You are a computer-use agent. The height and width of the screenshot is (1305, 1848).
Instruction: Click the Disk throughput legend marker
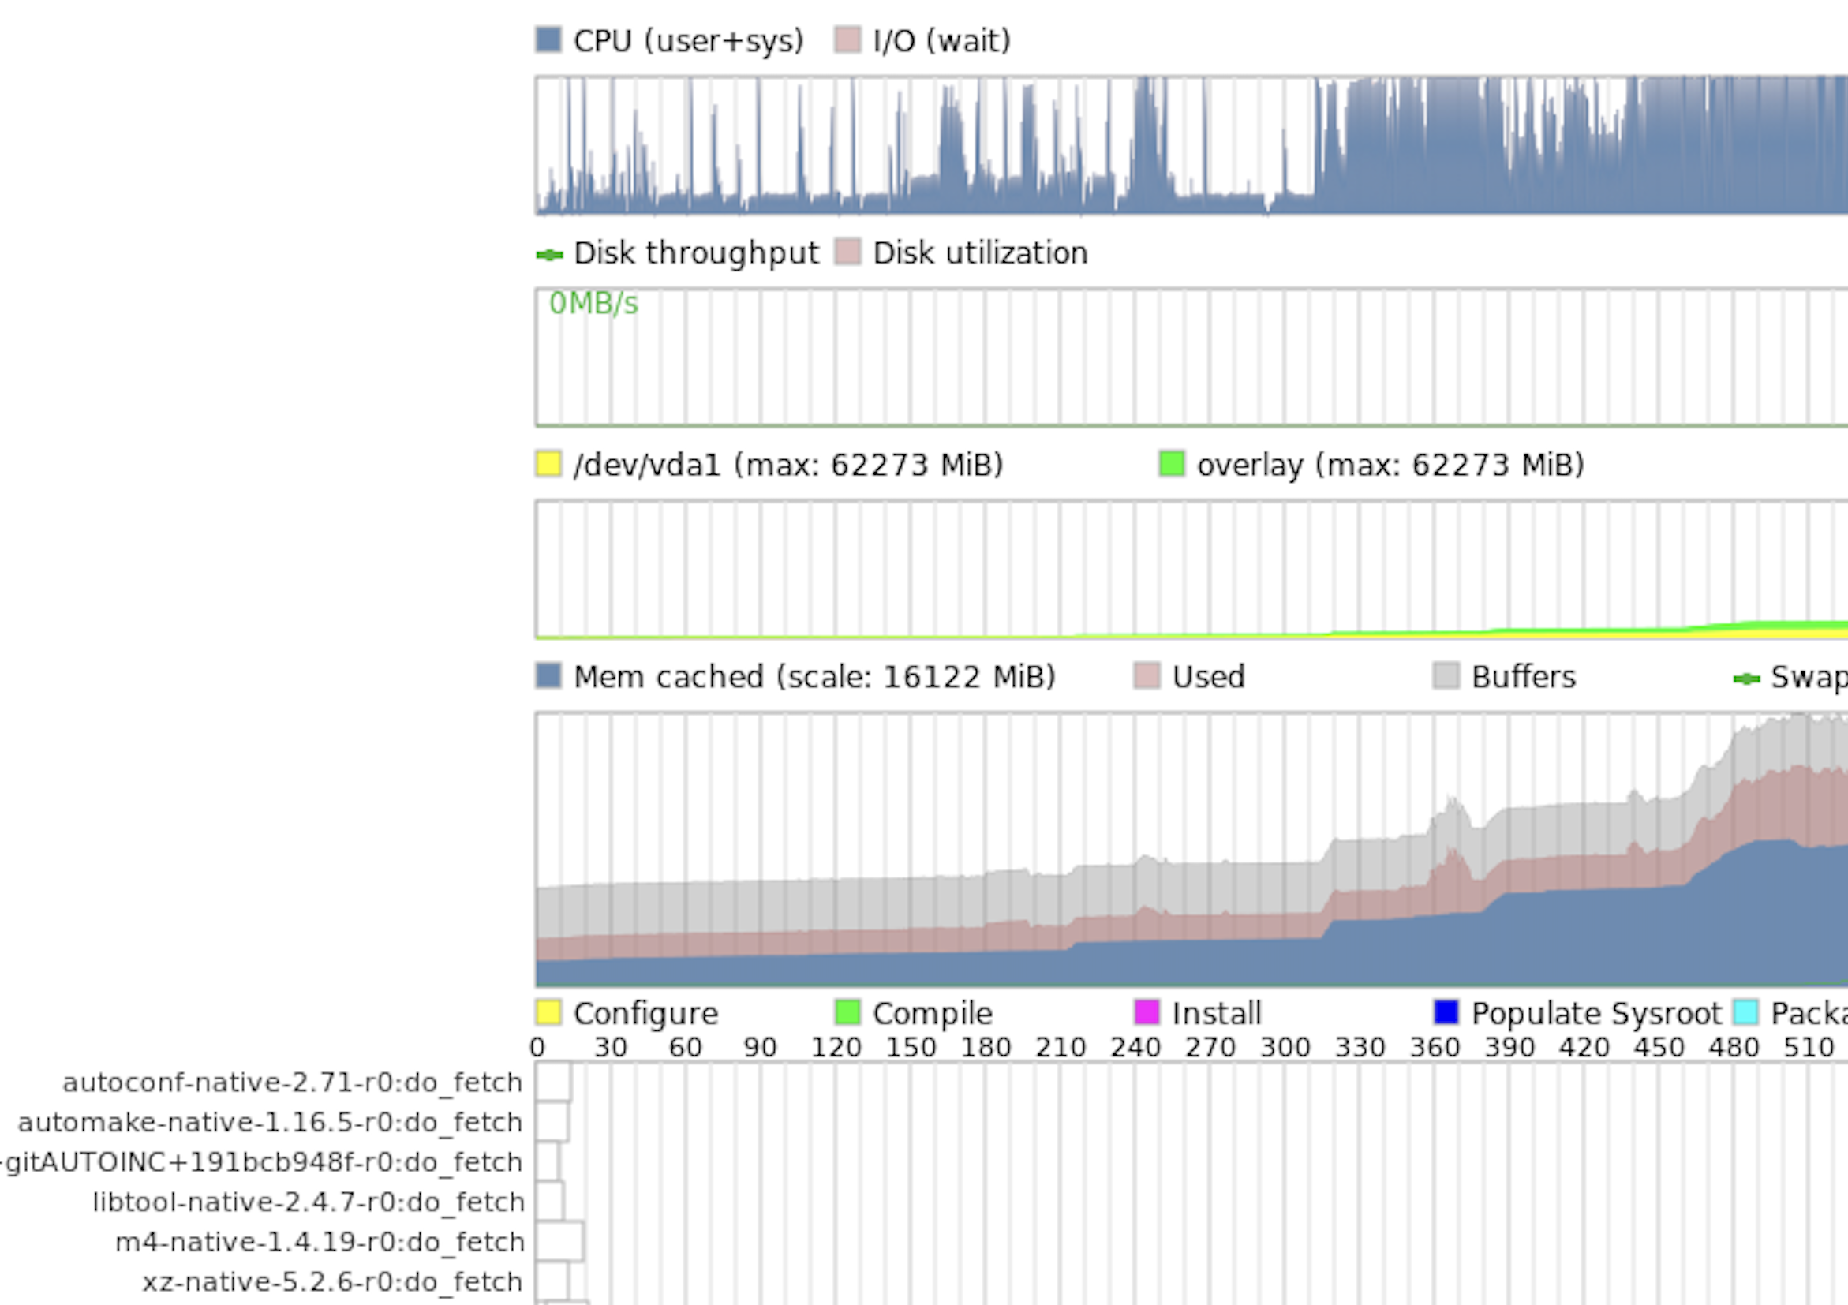click(x=550, y=255)
